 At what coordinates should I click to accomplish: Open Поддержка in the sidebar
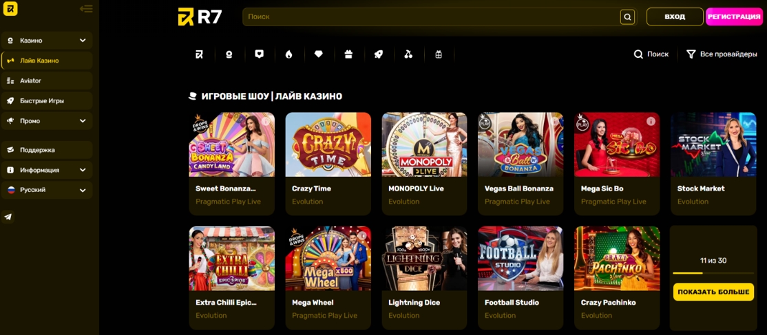point(47,150)
